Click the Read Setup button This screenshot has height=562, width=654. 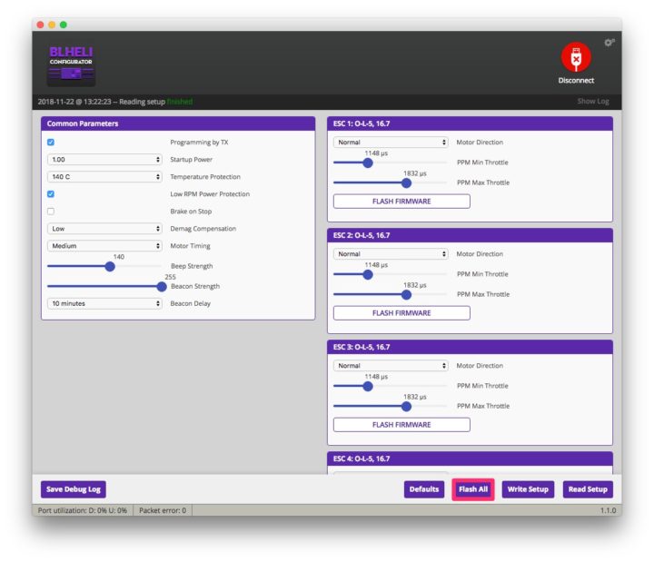pyautogui.click(x=588, y=489)
